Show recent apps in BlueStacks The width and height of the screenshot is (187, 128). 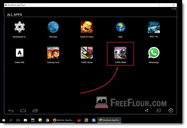35,111
